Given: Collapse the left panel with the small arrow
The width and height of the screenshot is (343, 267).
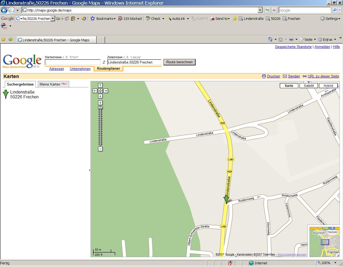Looking at the screenshot, I should point(90,170).
